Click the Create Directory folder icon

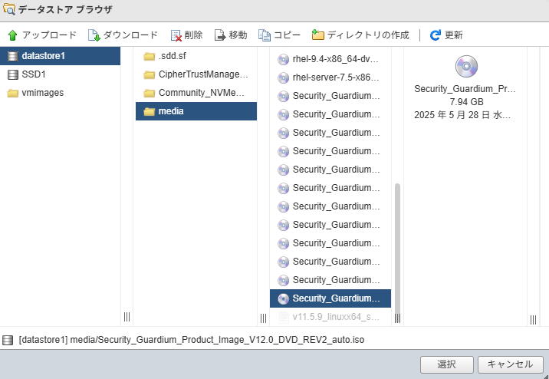tap(318, 35)
